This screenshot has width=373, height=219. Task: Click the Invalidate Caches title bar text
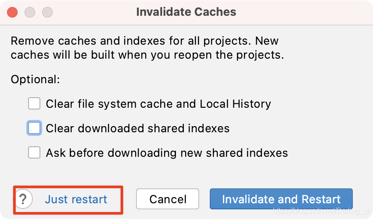[x=186, y=12]
